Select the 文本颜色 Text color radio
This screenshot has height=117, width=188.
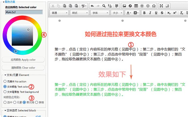(x=5, y=86)
